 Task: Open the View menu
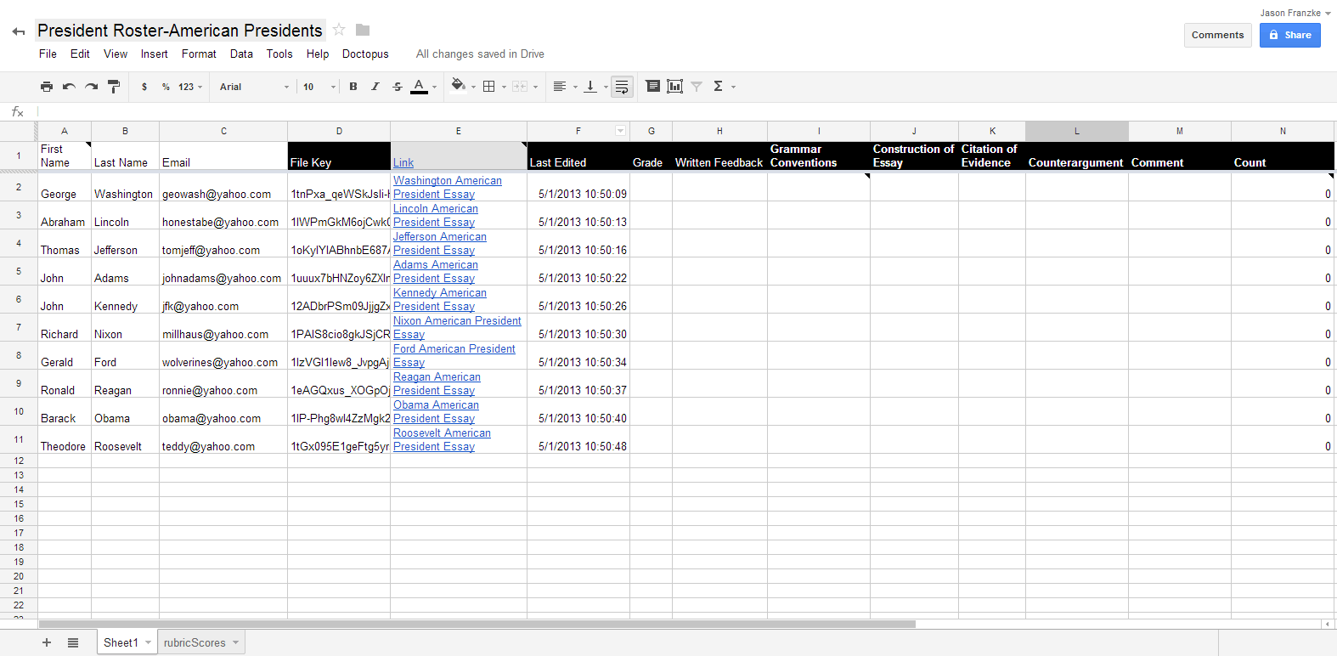click(x=116, y=54)
